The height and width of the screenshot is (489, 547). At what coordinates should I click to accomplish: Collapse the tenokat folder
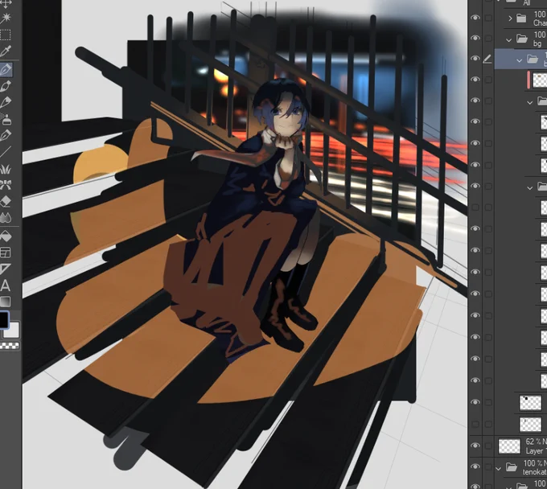498,469
